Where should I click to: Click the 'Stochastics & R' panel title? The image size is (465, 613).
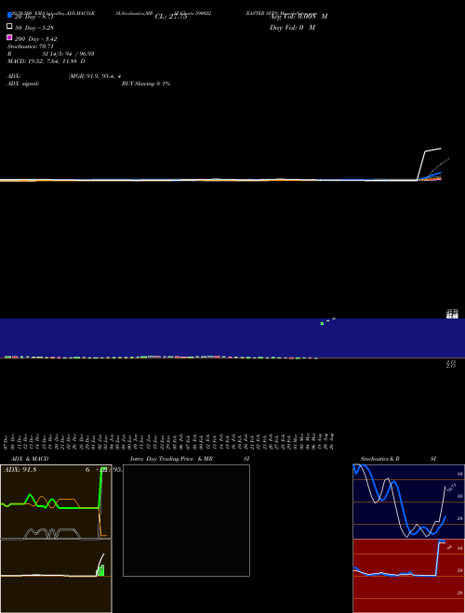click(x=379, y=459)
